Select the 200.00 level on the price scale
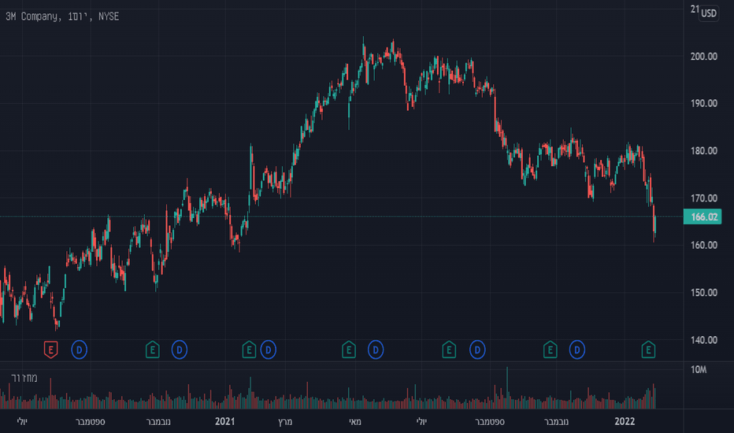 coord(703,56)
